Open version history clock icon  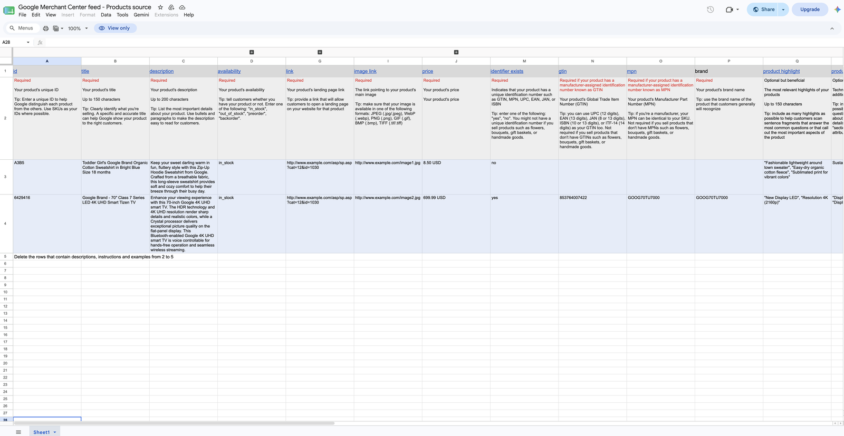tap(711, 9)
